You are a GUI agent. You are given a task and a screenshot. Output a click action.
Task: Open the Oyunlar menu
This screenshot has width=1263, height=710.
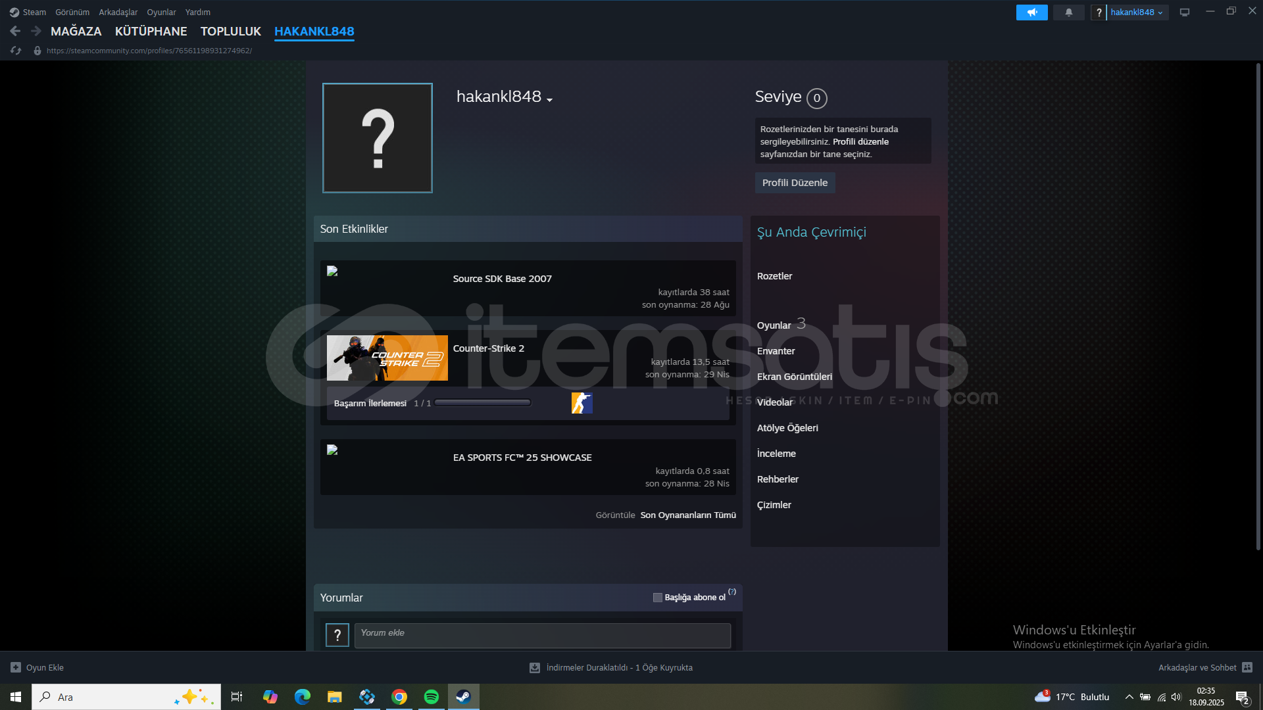(161, 12)
